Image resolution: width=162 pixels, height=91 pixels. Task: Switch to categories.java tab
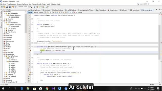tap(58, 10)
